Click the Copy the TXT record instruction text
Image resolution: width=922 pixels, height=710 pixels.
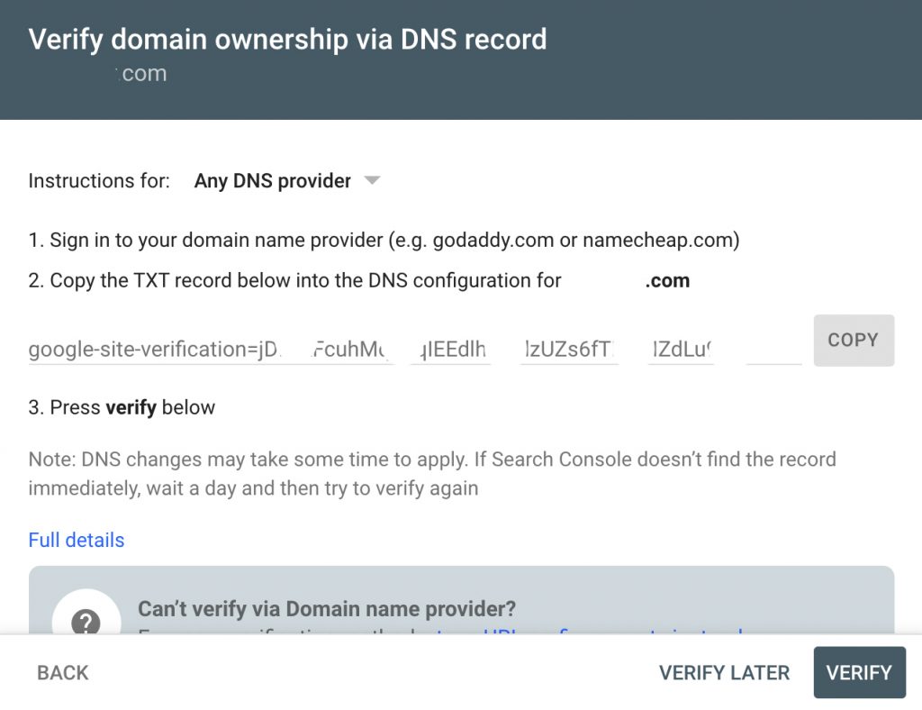click(294, 281)
